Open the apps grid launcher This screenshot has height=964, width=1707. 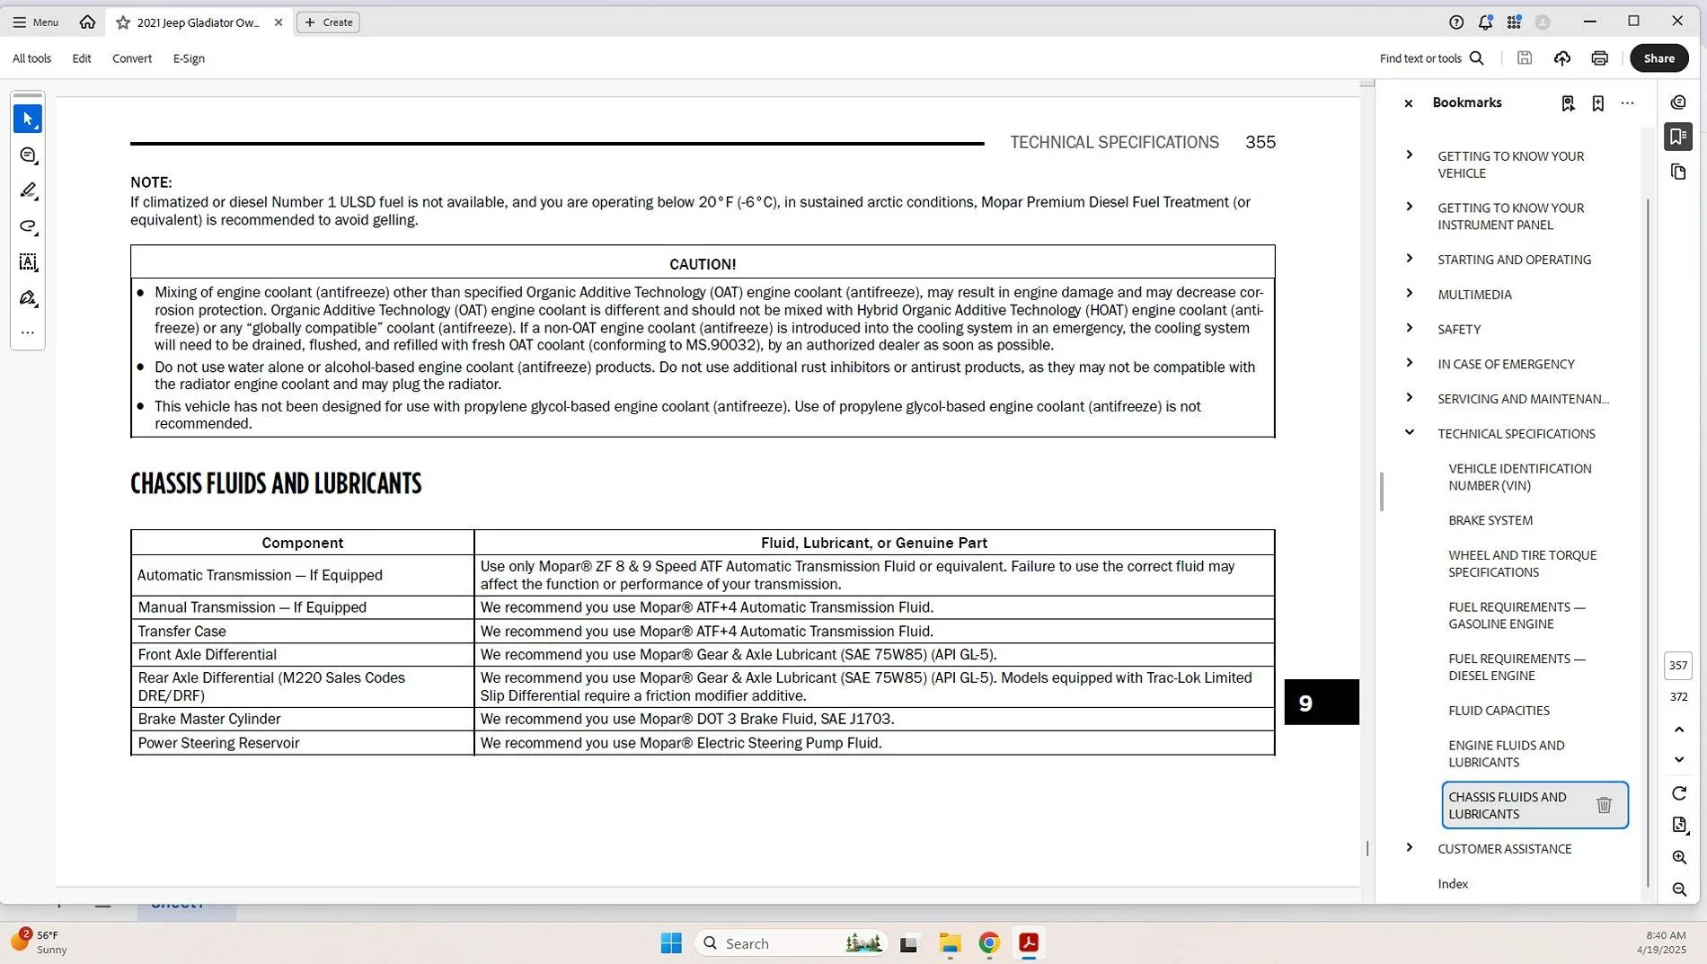point(1514,22)
